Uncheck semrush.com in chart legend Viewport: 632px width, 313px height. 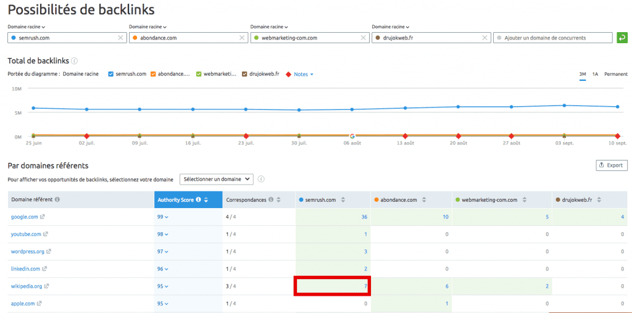[x=111, y=74]
